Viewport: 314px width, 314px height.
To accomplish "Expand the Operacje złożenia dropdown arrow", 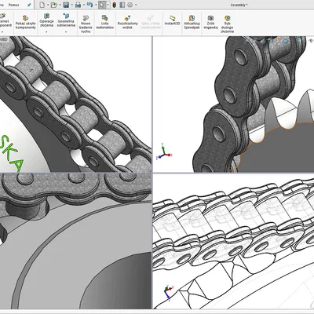I will (46, 32).
